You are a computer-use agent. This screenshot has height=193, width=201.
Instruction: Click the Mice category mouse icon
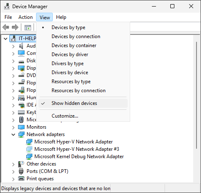[21, 120]
